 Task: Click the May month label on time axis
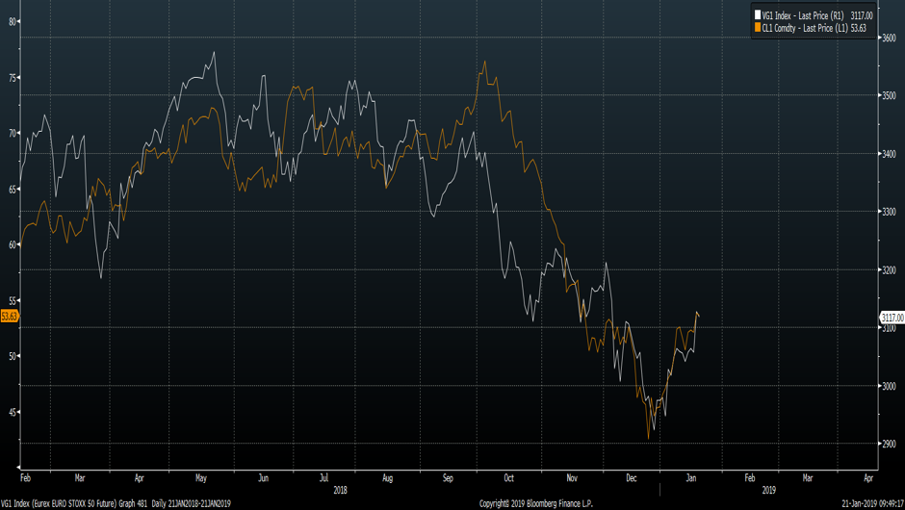[201, 478]
